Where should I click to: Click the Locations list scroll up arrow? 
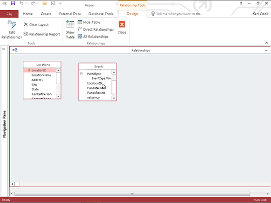[x=58, y=71]
